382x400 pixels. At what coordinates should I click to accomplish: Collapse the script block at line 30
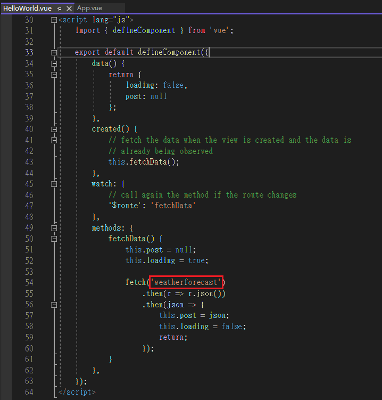(x=54, y=20)
